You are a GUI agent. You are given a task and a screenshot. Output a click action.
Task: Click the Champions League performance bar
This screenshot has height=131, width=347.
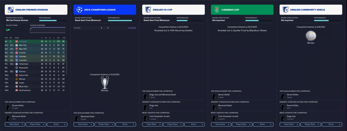121,20
